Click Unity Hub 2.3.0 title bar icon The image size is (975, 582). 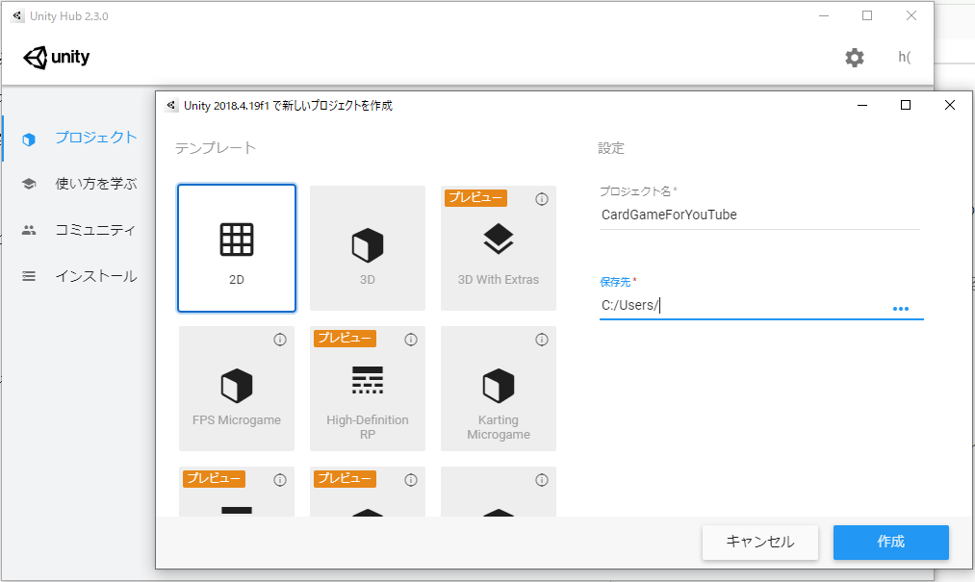click(18, 16)
